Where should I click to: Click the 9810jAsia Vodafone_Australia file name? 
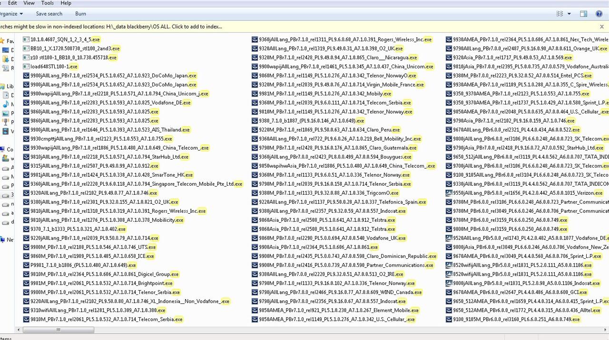point(531,66)
